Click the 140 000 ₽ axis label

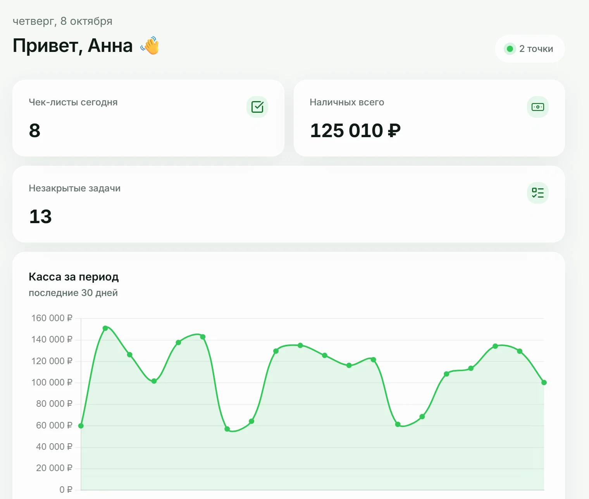(x=52, y=339)
